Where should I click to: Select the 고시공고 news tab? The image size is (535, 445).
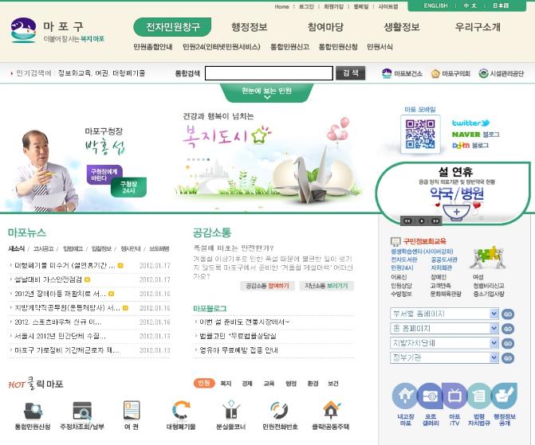pyautogui.click(x=43, y=248)
